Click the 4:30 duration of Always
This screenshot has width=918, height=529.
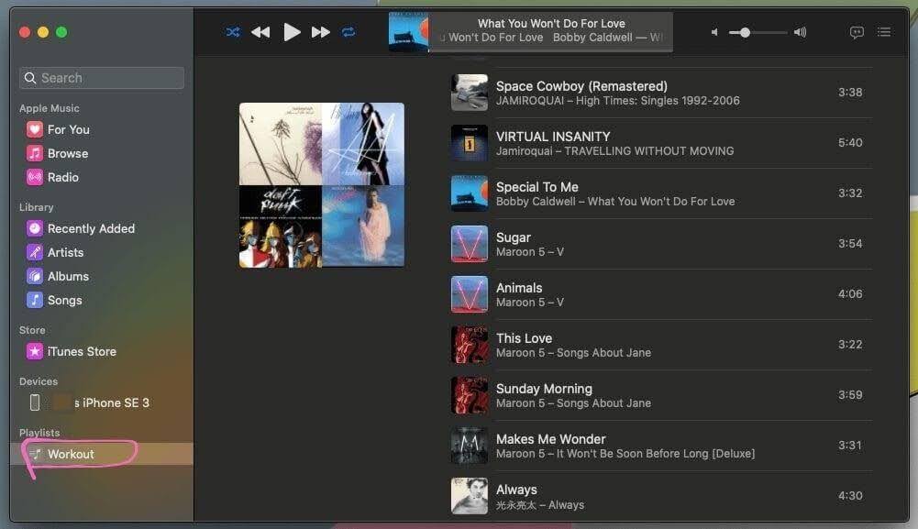click(850, 495)
